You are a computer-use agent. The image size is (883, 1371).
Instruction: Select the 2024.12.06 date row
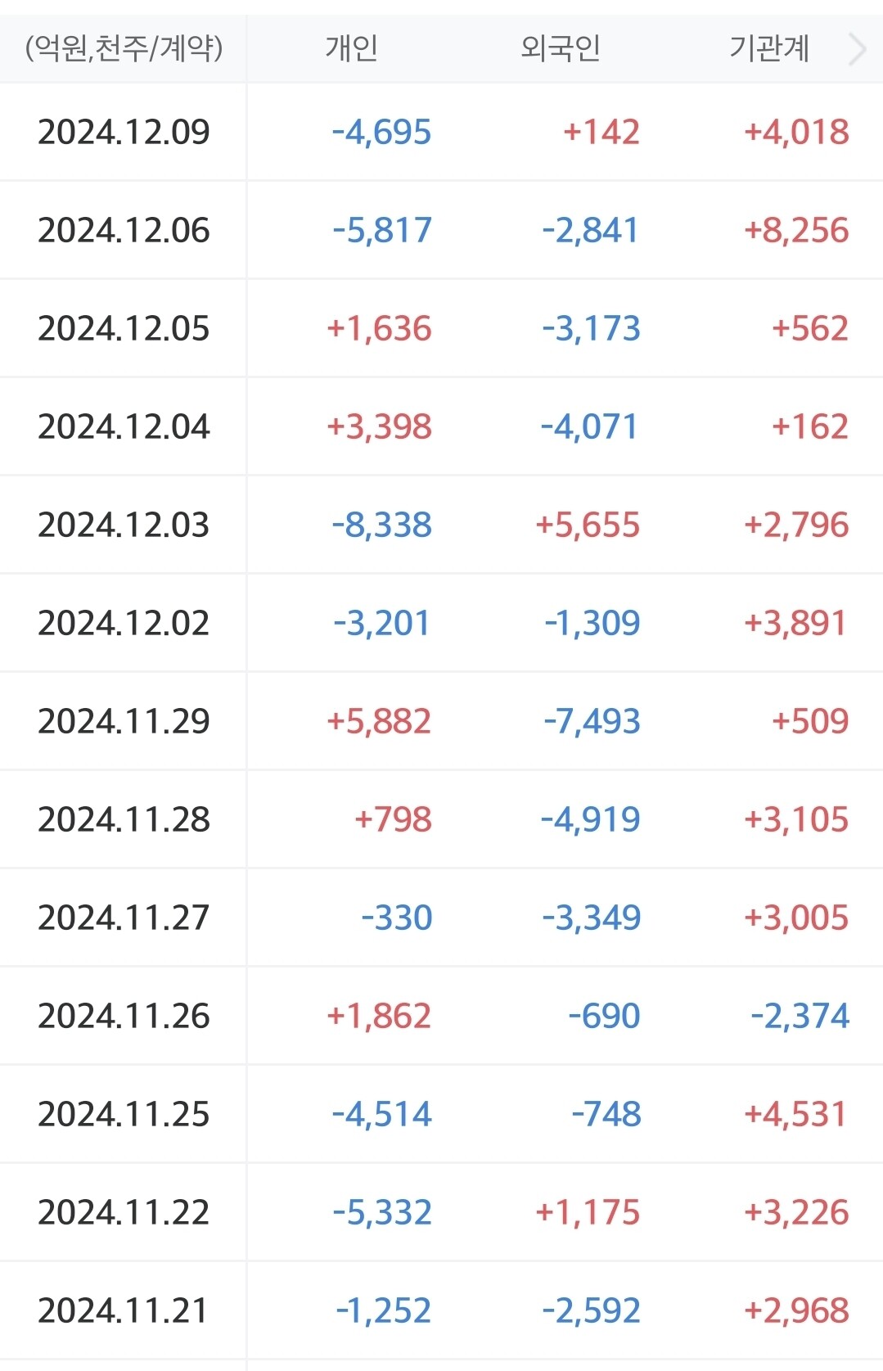[124, 231]
